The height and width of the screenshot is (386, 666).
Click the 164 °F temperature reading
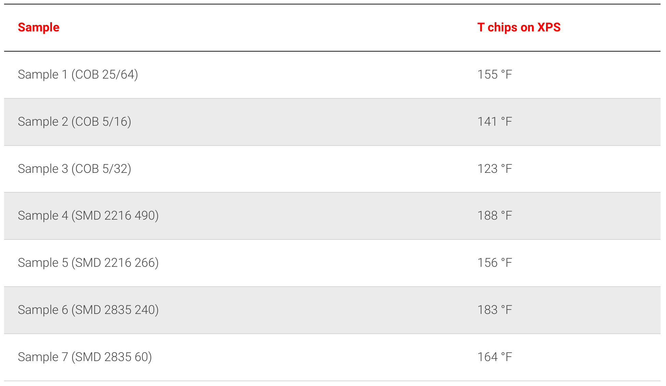[x=494, y=357]
